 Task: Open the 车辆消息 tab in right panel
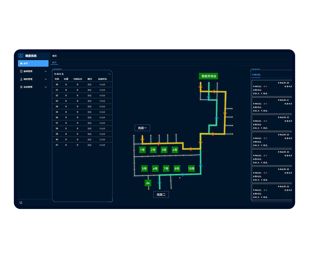coord(256,75)
